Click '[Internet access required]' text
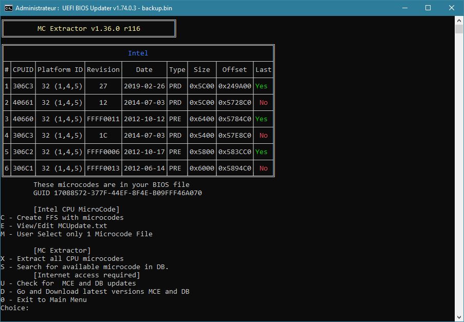This screenshot has height=322, width=464. pyautogui.click(x=87, y=275)
